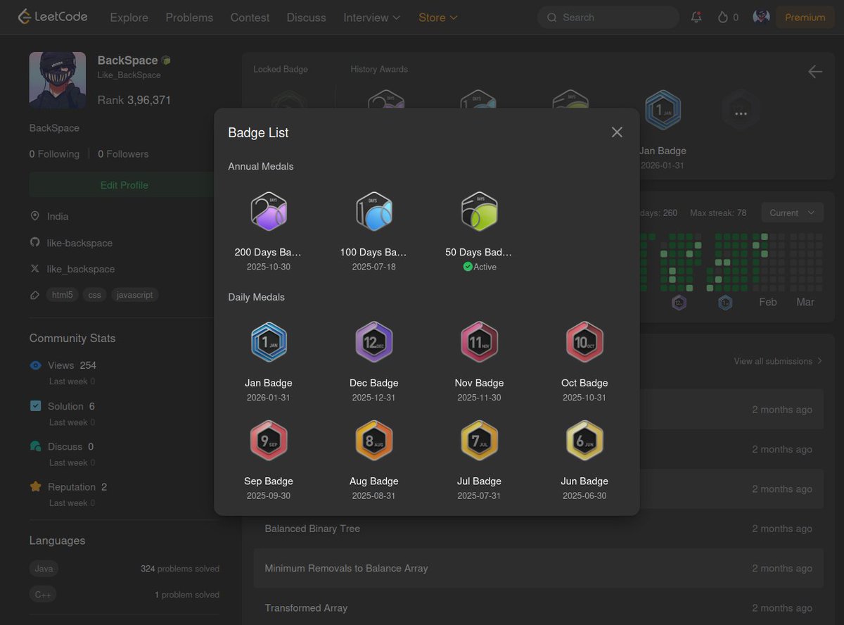Select the Jun Badge medal
Screen dimensions: 844x625
[x=584, y=441]
